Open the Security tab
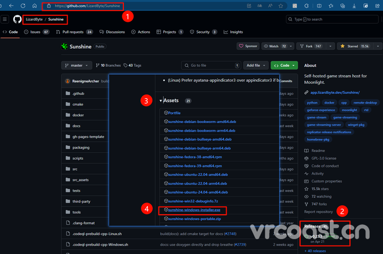 (x=203, y=32)
